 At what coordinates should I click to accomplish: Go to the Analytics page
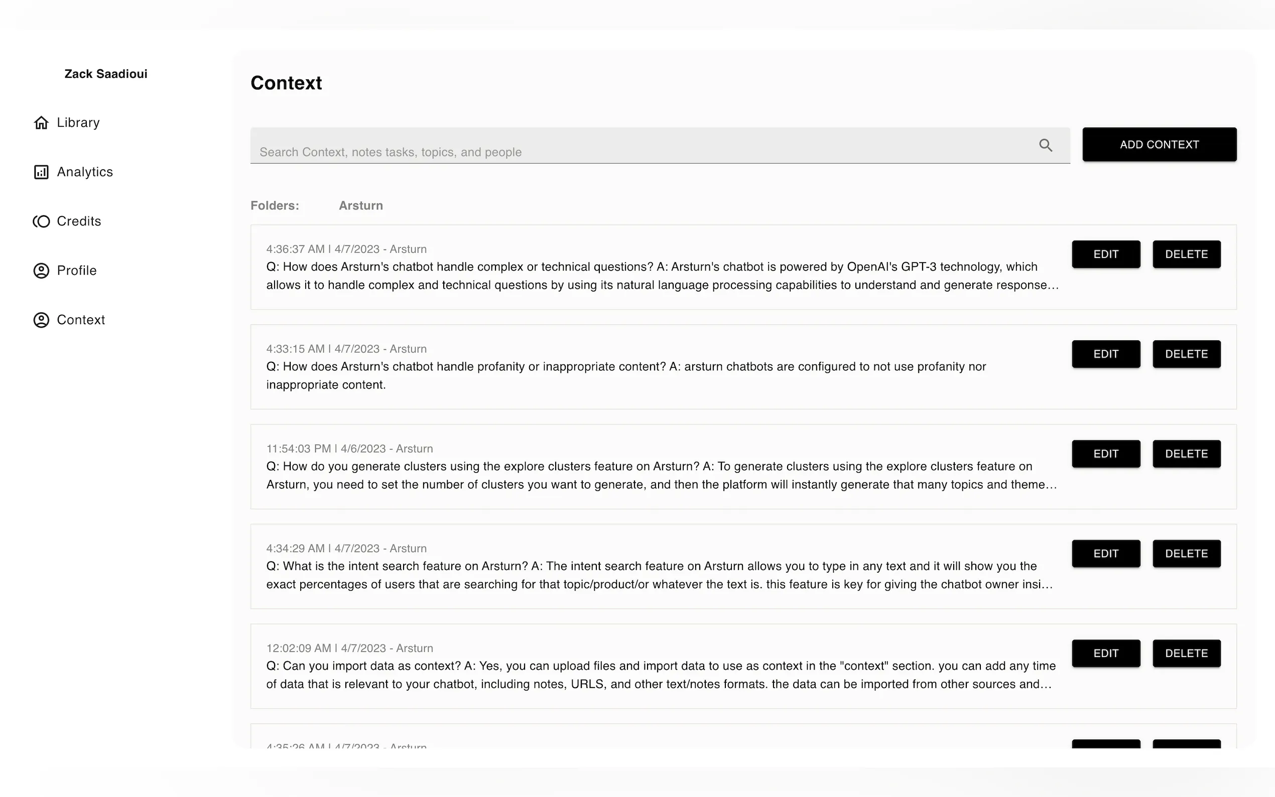coord(84,172)
